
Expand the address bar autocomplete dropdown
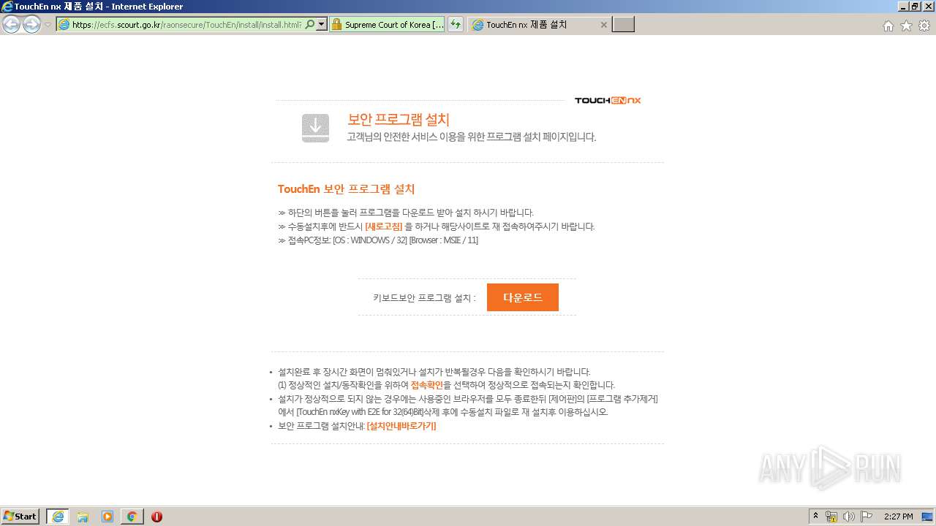tap(321, 25)
